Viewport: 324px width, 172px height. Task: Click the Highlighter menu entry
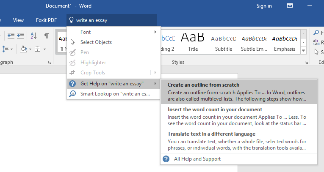pos(114,62)
